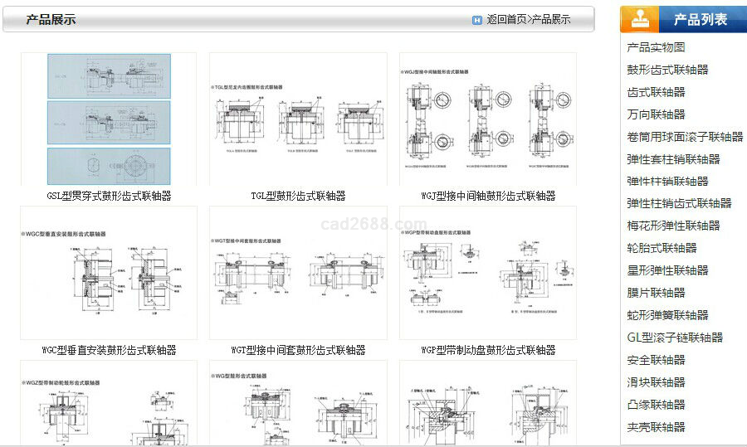Image resolution: width=747 pixels, height=447 pixels.
Task: Open the WGJ型接中间轴 drawing thumbnail
Action: pyautogui.click(x=487, y=119)
